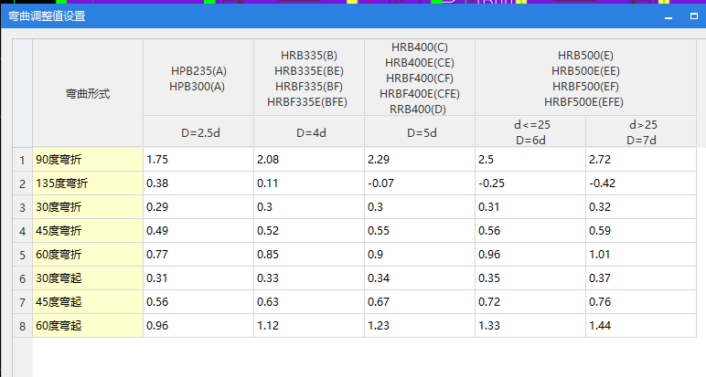Edit 30度弯折 value under D=4d

tap(309, 207)
